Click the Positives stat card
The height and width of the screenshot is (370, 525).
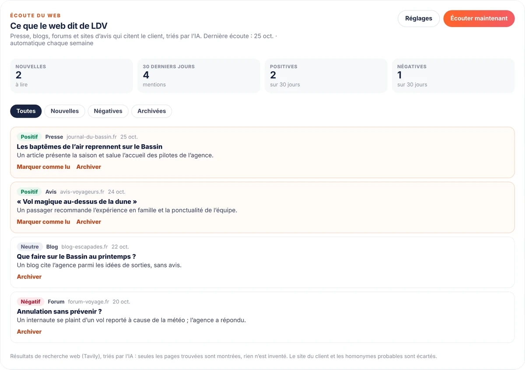(326, 76)
